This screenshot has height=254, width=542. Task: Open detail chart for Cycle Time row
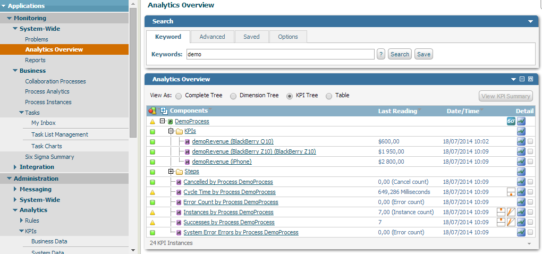point(521,192)
